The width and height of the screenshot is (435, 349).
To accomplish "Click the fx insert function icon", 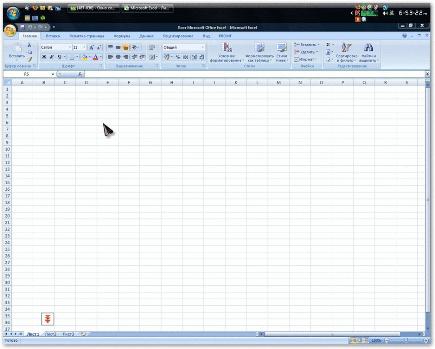I will (x=80, y=74).
